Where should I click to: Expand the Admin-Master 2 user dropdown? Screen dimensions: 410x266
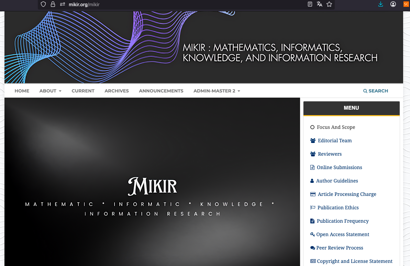pos(217,91)
